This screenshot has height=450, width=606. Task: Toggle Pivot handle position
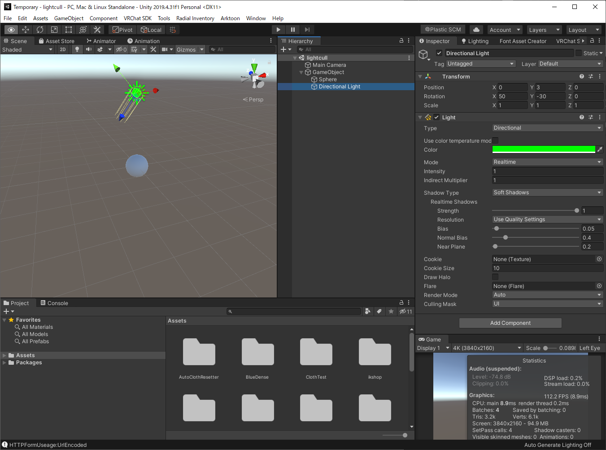point(122,30)
